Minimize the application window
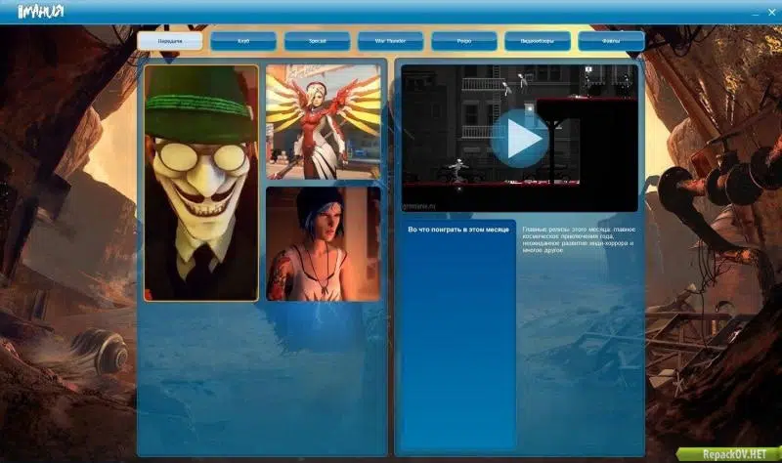This screenshot has height=463, width=782. 755,13
